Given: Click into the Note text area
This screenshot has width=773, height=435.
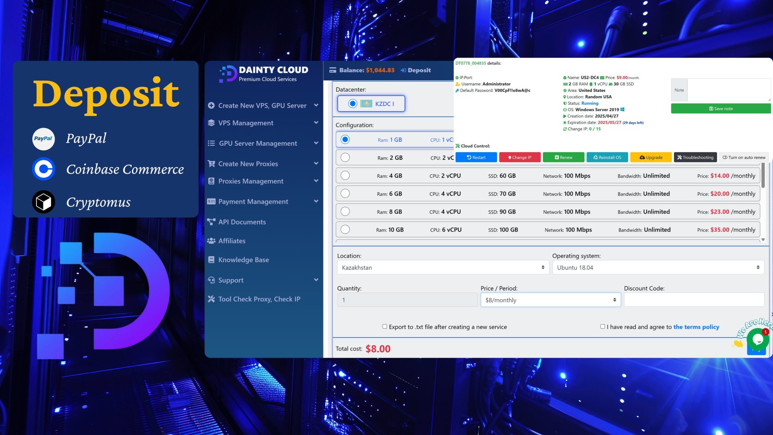Looking at the screenshot, I should click(x=729, y=90).
